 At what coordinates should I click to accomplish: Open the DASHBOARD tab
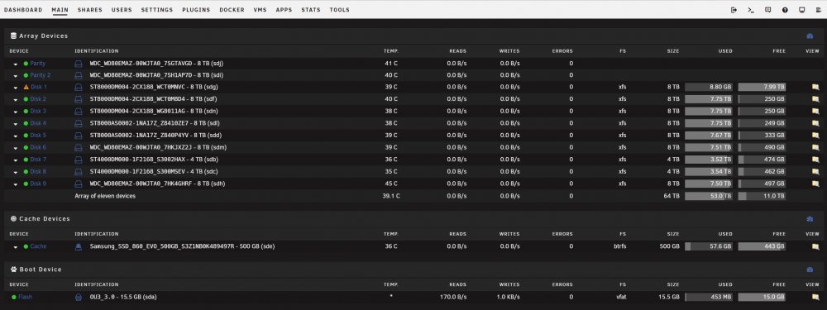pyautogui.click(x=23, y=10)
